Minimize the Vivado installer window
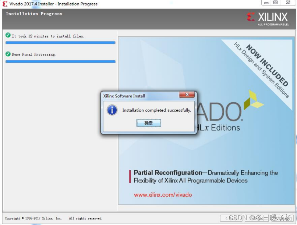The height and width of the screenshot is (225, 297). click(266, 3)
